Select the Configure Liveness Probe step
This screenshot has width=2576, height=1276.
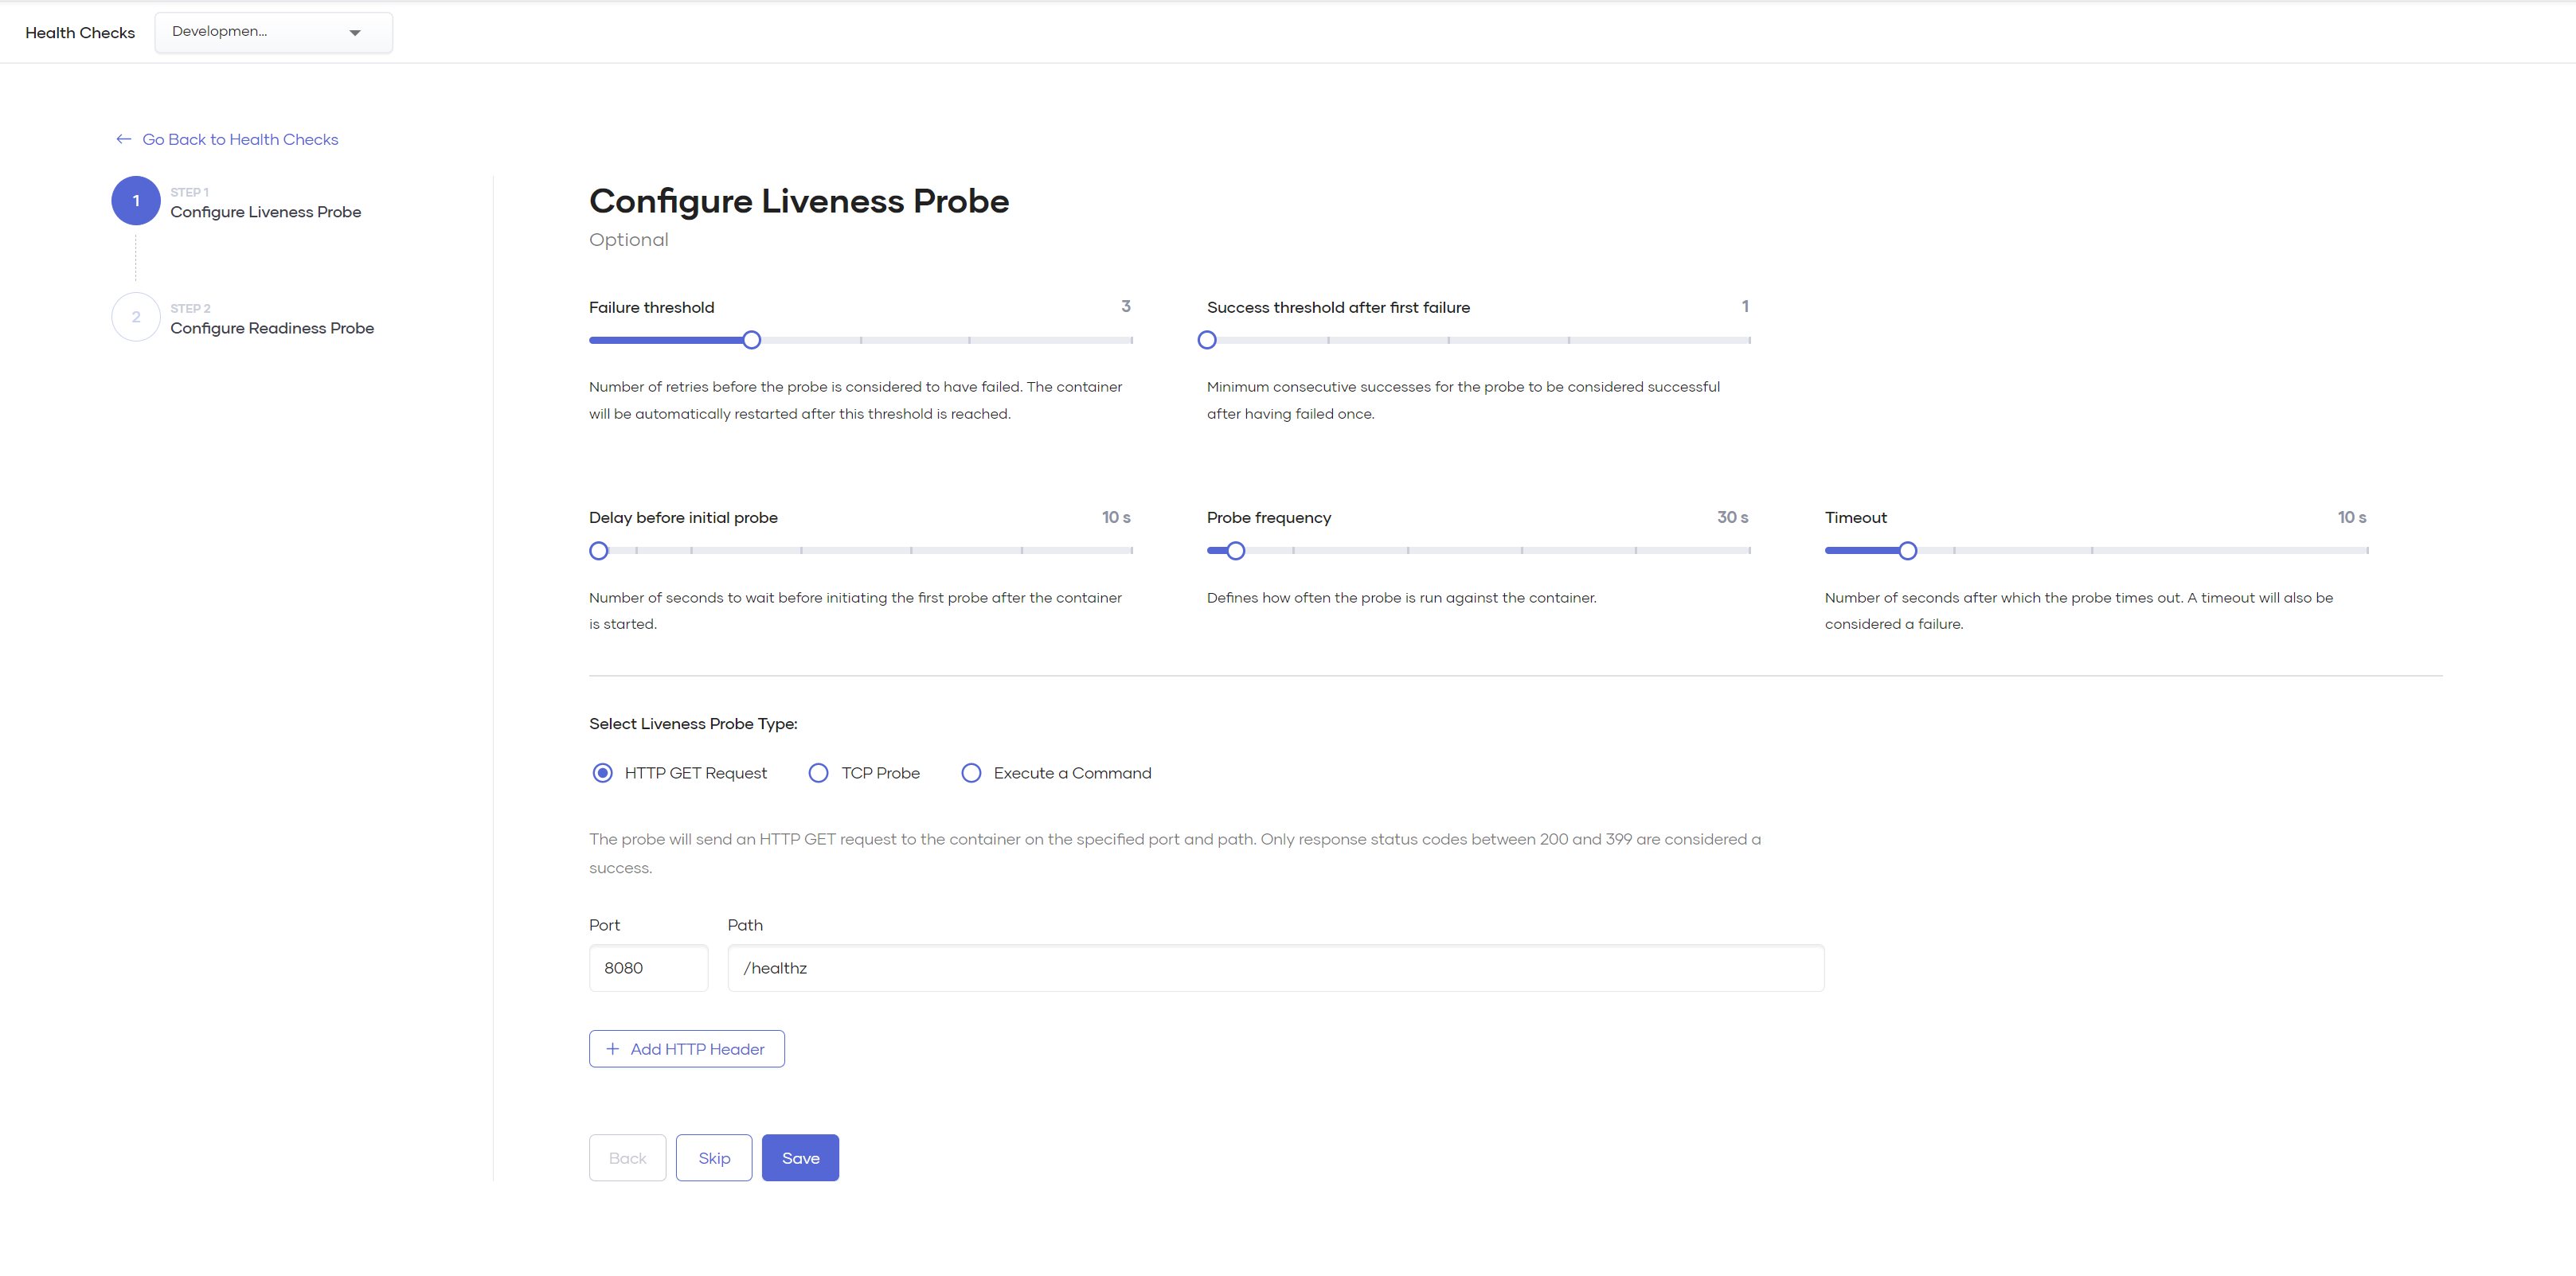[265, 211]
